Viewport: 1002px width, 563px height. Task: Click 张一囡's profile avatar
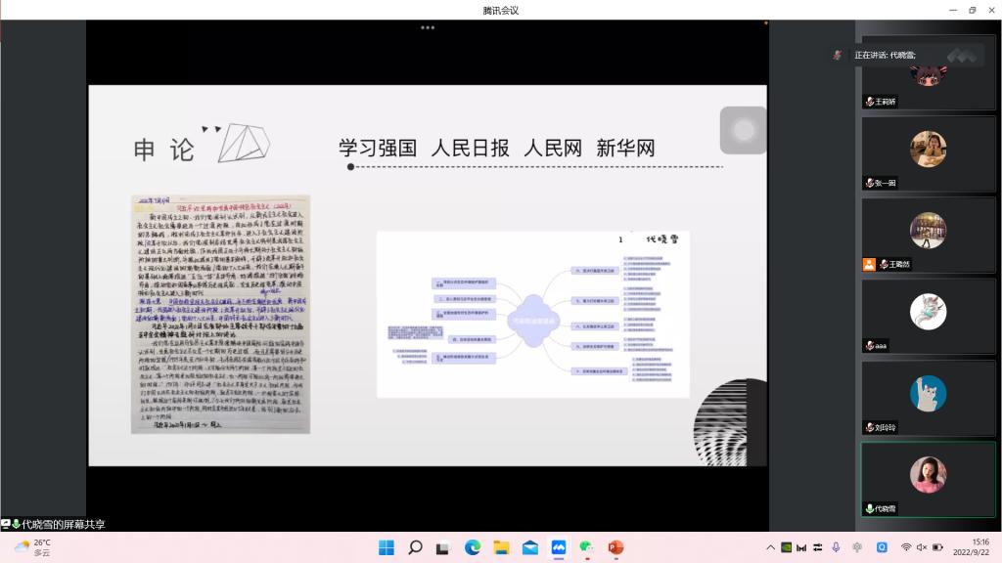click(928, 149)
